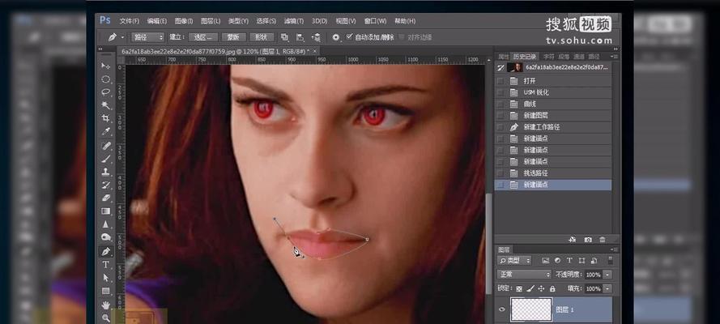Select the Elliptical Marquee tool

pyautogui.click(x=106, y=79)
